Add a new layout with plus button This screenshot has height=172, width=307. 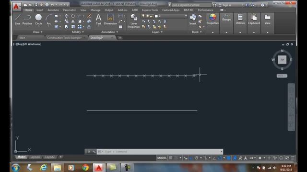point(61,157)
